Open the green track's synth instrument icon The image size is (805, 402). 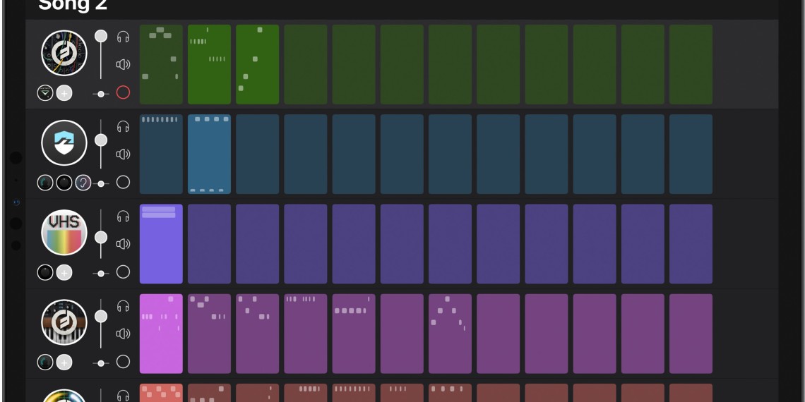click(x=64, y=53)
